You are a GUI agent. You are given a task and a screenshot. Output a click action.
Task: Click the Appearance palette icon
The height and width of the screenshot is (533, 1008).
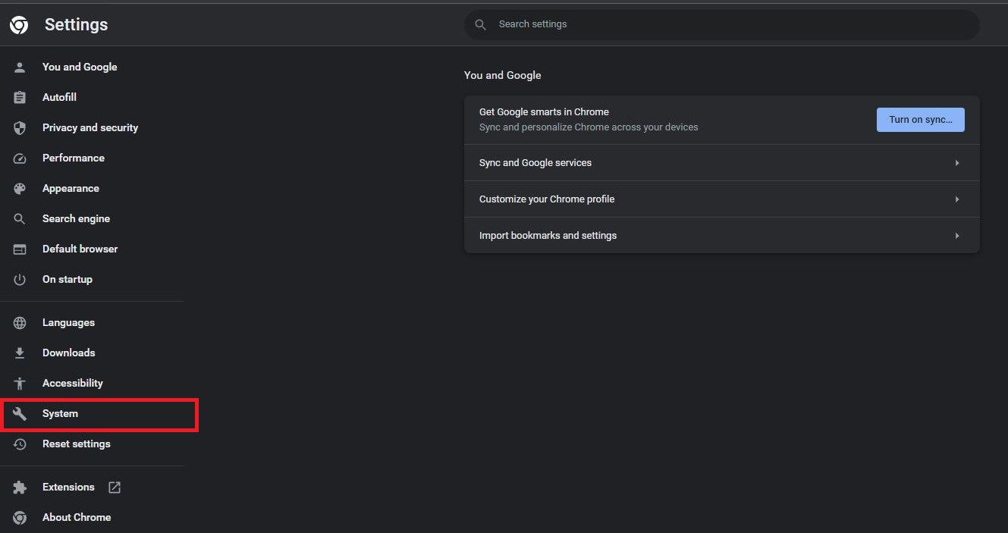click(x=20, y=188)
